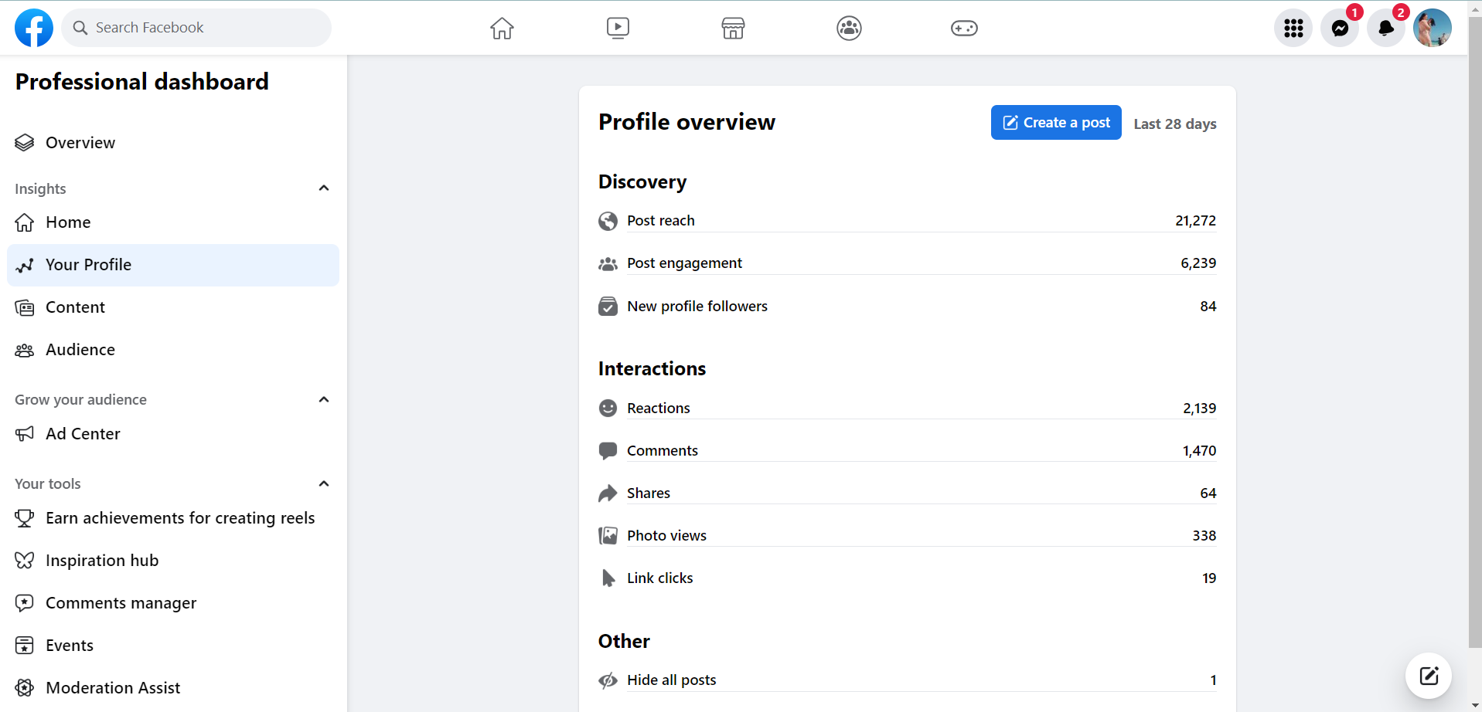Collapse the Grow your audience section
Viewport: 1482px width, 712px height.
click(324, 399)
